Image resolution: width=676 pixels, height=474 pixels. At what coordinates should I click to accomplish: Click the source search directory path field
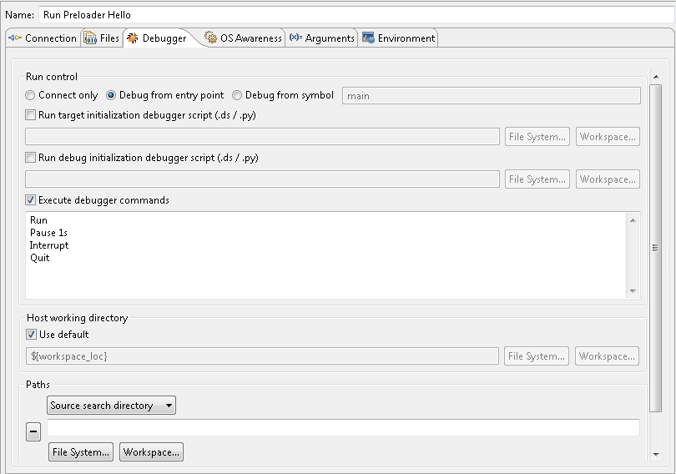(x=343, y=427)
